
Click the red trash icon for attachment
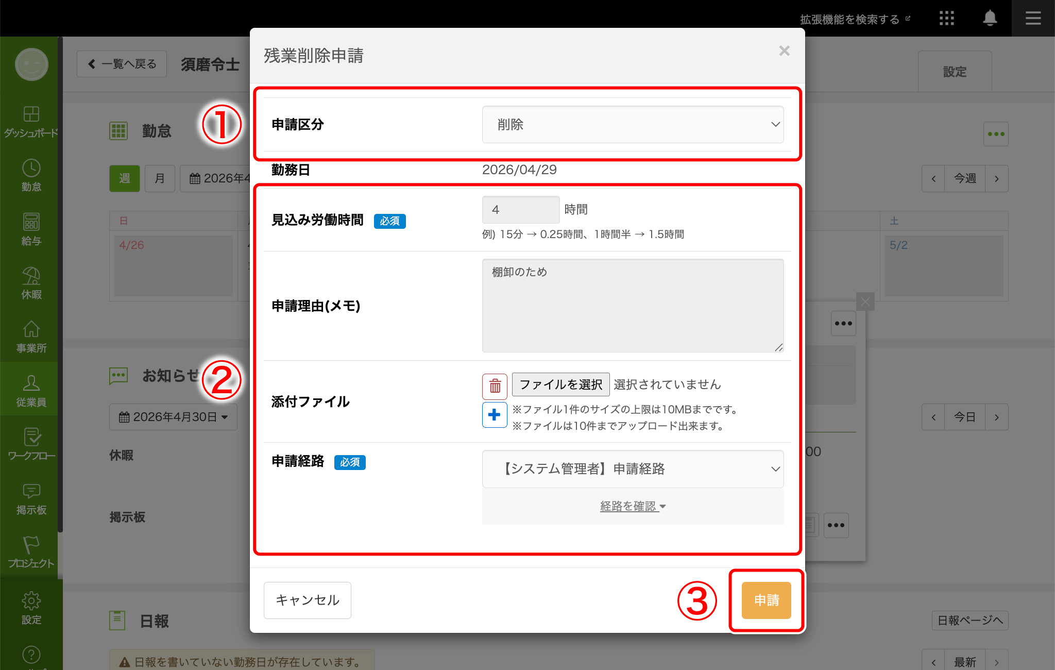click(x=495, y=386)
